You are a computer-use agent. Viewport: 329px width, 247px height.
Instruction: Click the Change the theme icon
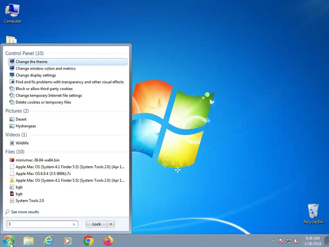[x=12, y=61]
